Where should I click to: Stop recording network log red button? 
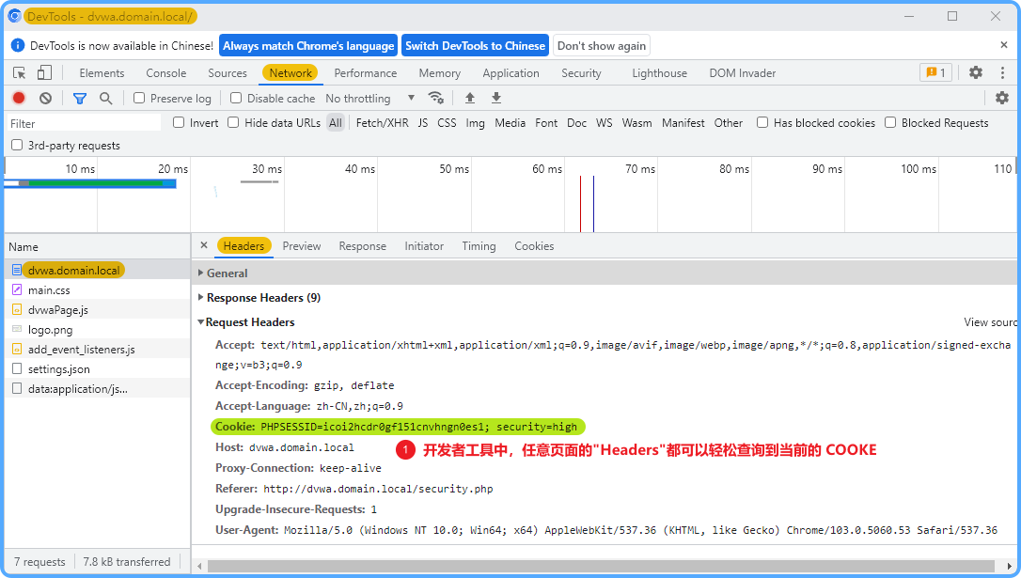pos(19,99)
